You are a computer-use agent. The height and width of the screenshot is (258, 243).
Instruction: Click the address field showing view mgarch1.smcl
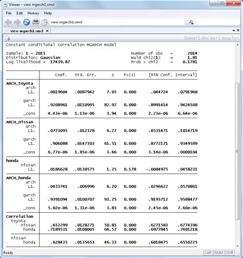coord(117,22)
